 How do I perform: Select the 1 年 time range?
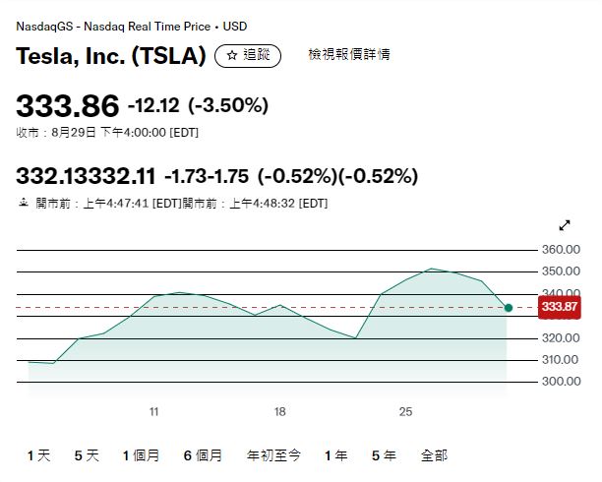pyautogui.click(x=336, y=455)
